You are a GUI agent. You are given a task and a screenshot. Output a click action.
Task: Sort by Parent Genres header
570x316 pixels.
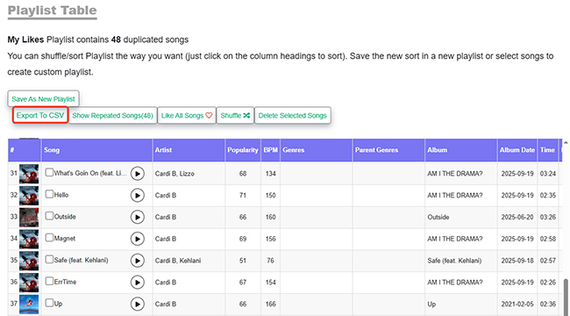(x=388, y=150)
